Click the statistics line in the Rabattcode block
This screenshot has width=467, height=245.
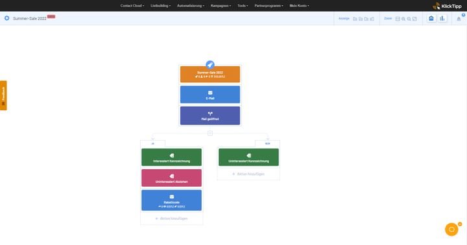[x=171, y=206]
